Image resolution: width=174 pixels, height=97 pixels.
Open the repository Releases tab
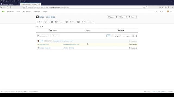click(x=75, y=22)
